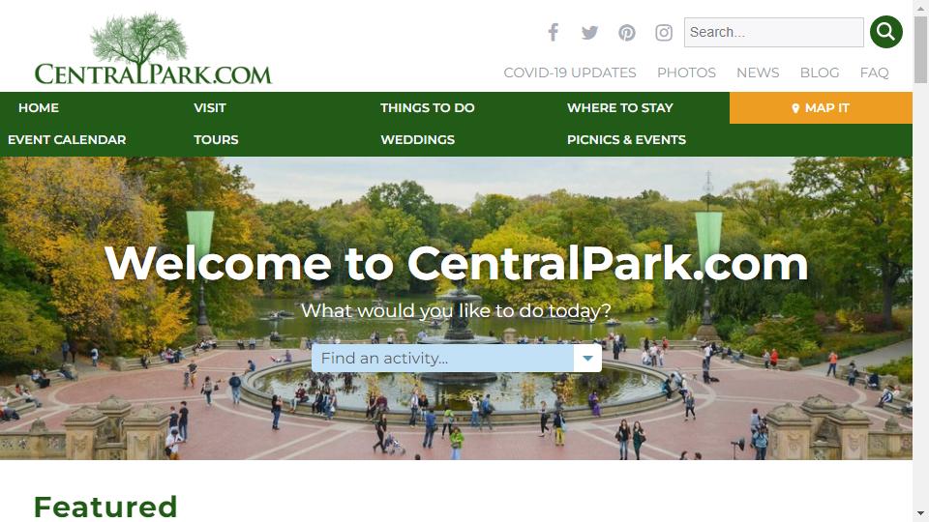Open the Find an activity combo box
Image resolution: width=929 pixels, height=522 pixels.
(456, 358)
